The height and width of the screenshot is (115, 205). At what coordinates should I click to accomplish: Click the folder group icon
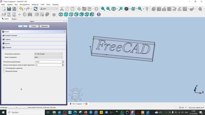[x=84, y=9]
